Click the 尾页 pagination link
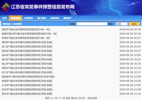Viewport: 142px width, 101px height. [68, 98]
